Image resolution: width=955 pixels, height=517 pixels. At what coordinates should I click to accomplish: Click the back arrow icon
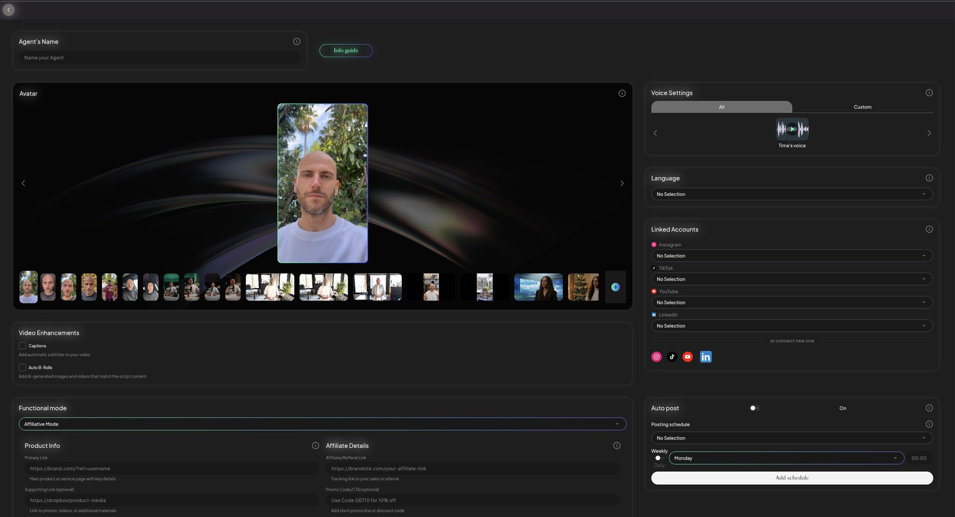[x=8, y=10]
